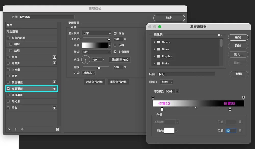The image size is (255, 149).
Task: Click the white 顏色 swatch
Action: point(169,131)
